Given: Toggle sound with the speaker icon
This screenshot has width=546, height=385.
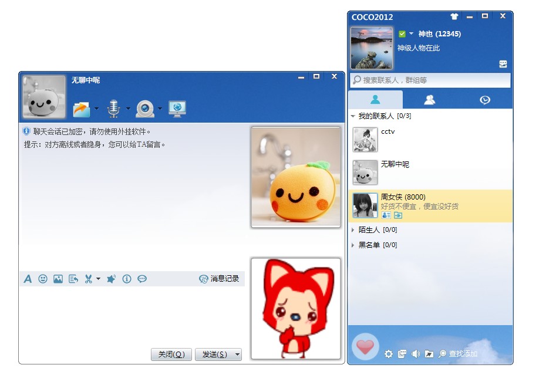Looking at the screenshot, I should (x=416, y=354).
